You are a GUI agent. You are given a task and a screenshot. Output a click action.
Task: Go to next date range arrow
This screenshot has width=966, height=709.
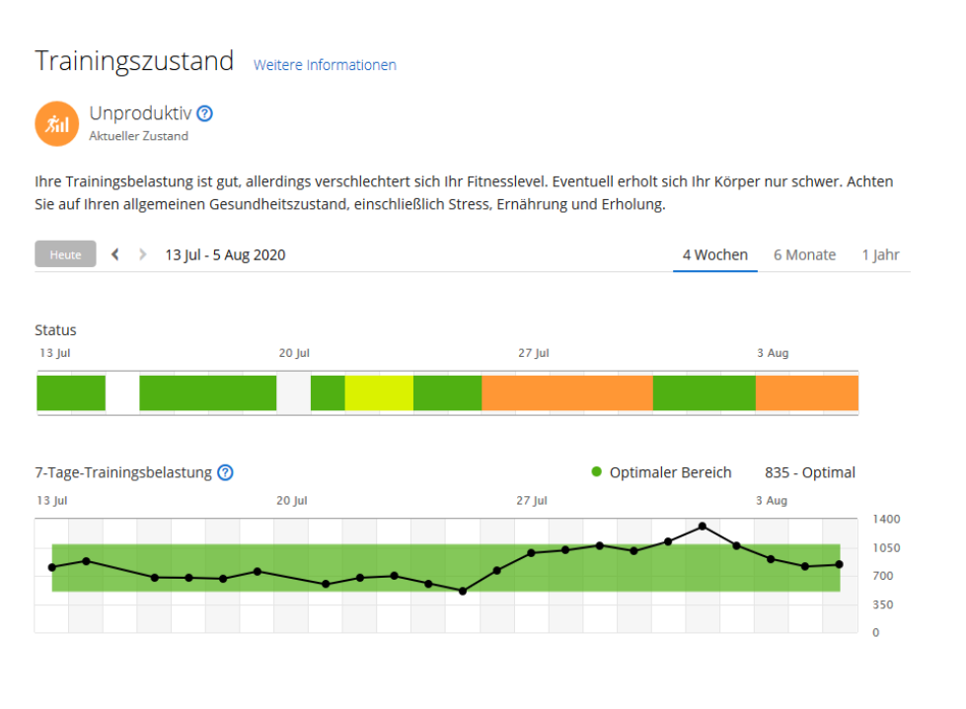tap(142, 254)
